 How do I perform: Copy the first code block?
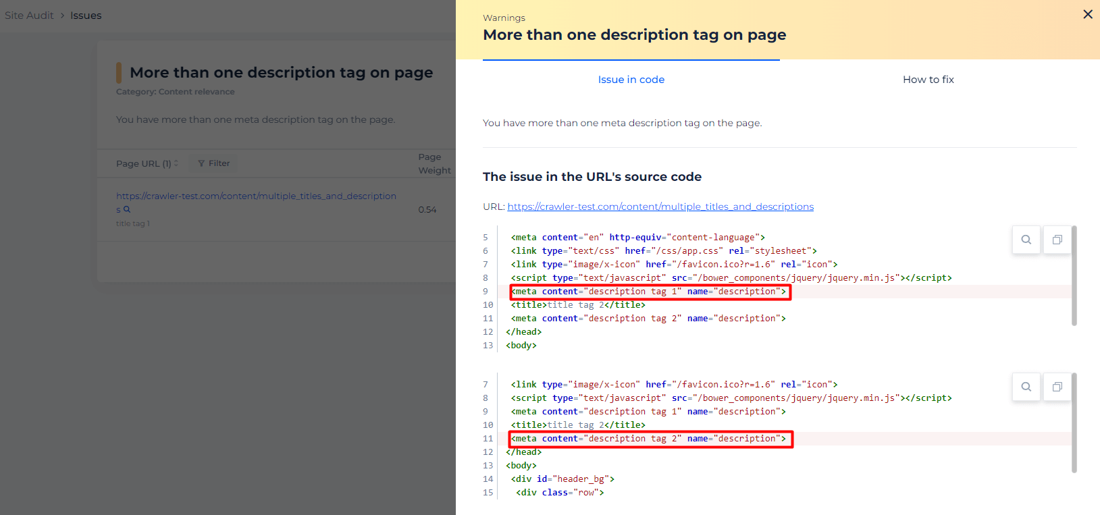1057,240
